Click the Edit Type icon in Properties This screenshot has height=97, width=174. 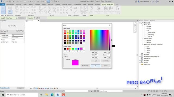click(20, 31)
